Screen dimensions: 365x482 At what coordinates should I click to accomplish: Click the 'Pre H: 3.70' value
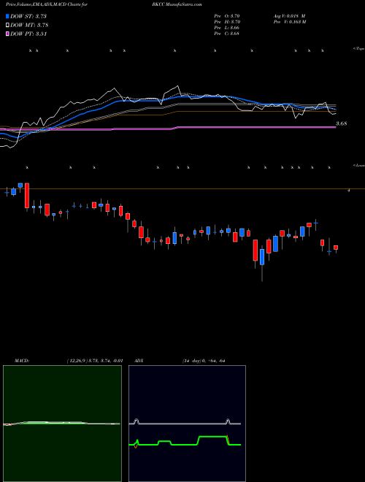tap(227, 22)
